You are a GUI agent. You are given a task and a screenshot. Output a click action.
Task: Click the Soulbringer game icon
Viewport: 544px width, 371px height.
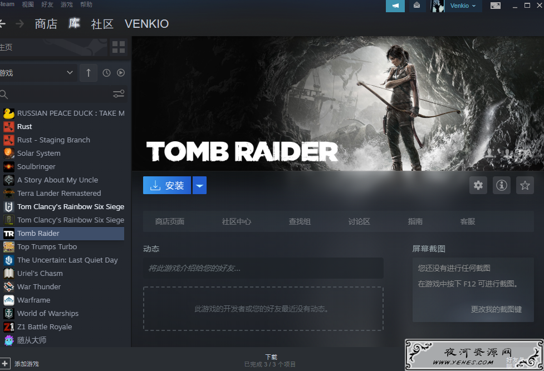tap(9, 167)
